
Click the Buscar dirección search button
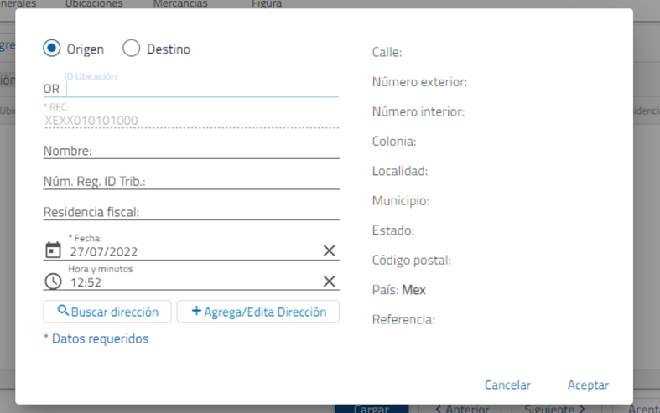(x=107, y=312)
